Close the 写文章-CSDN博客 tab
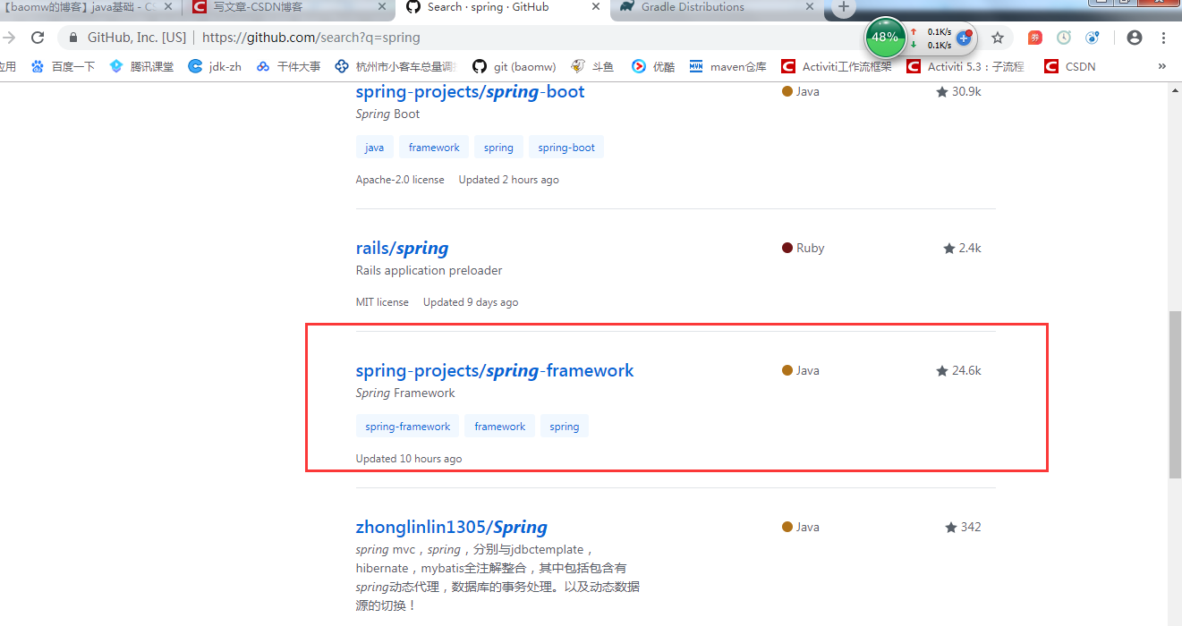 (x=383, y=7)
